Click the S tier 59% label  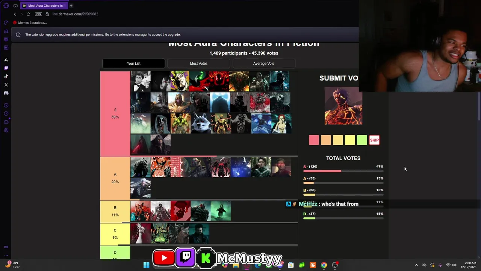click(x=115, y=113)
